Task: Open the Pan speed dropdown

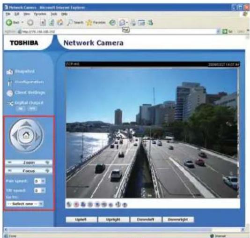Action: point(40,181)
